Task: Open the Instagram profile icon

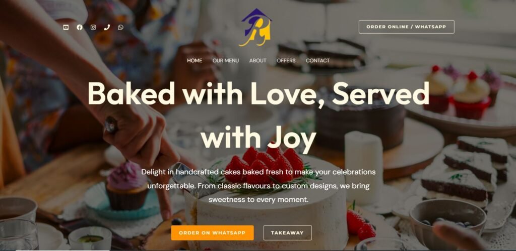Action: (93, 27)
